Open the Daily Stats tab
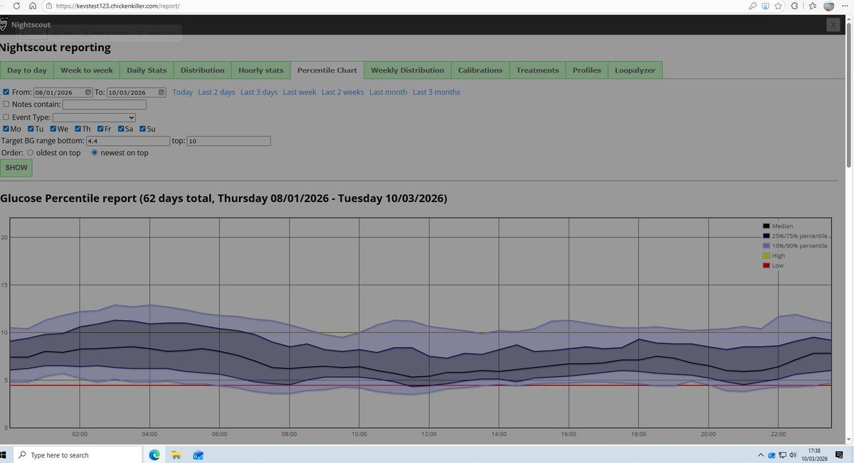The image size is (854, 463). pyautogui.click(x=147, y=70)
